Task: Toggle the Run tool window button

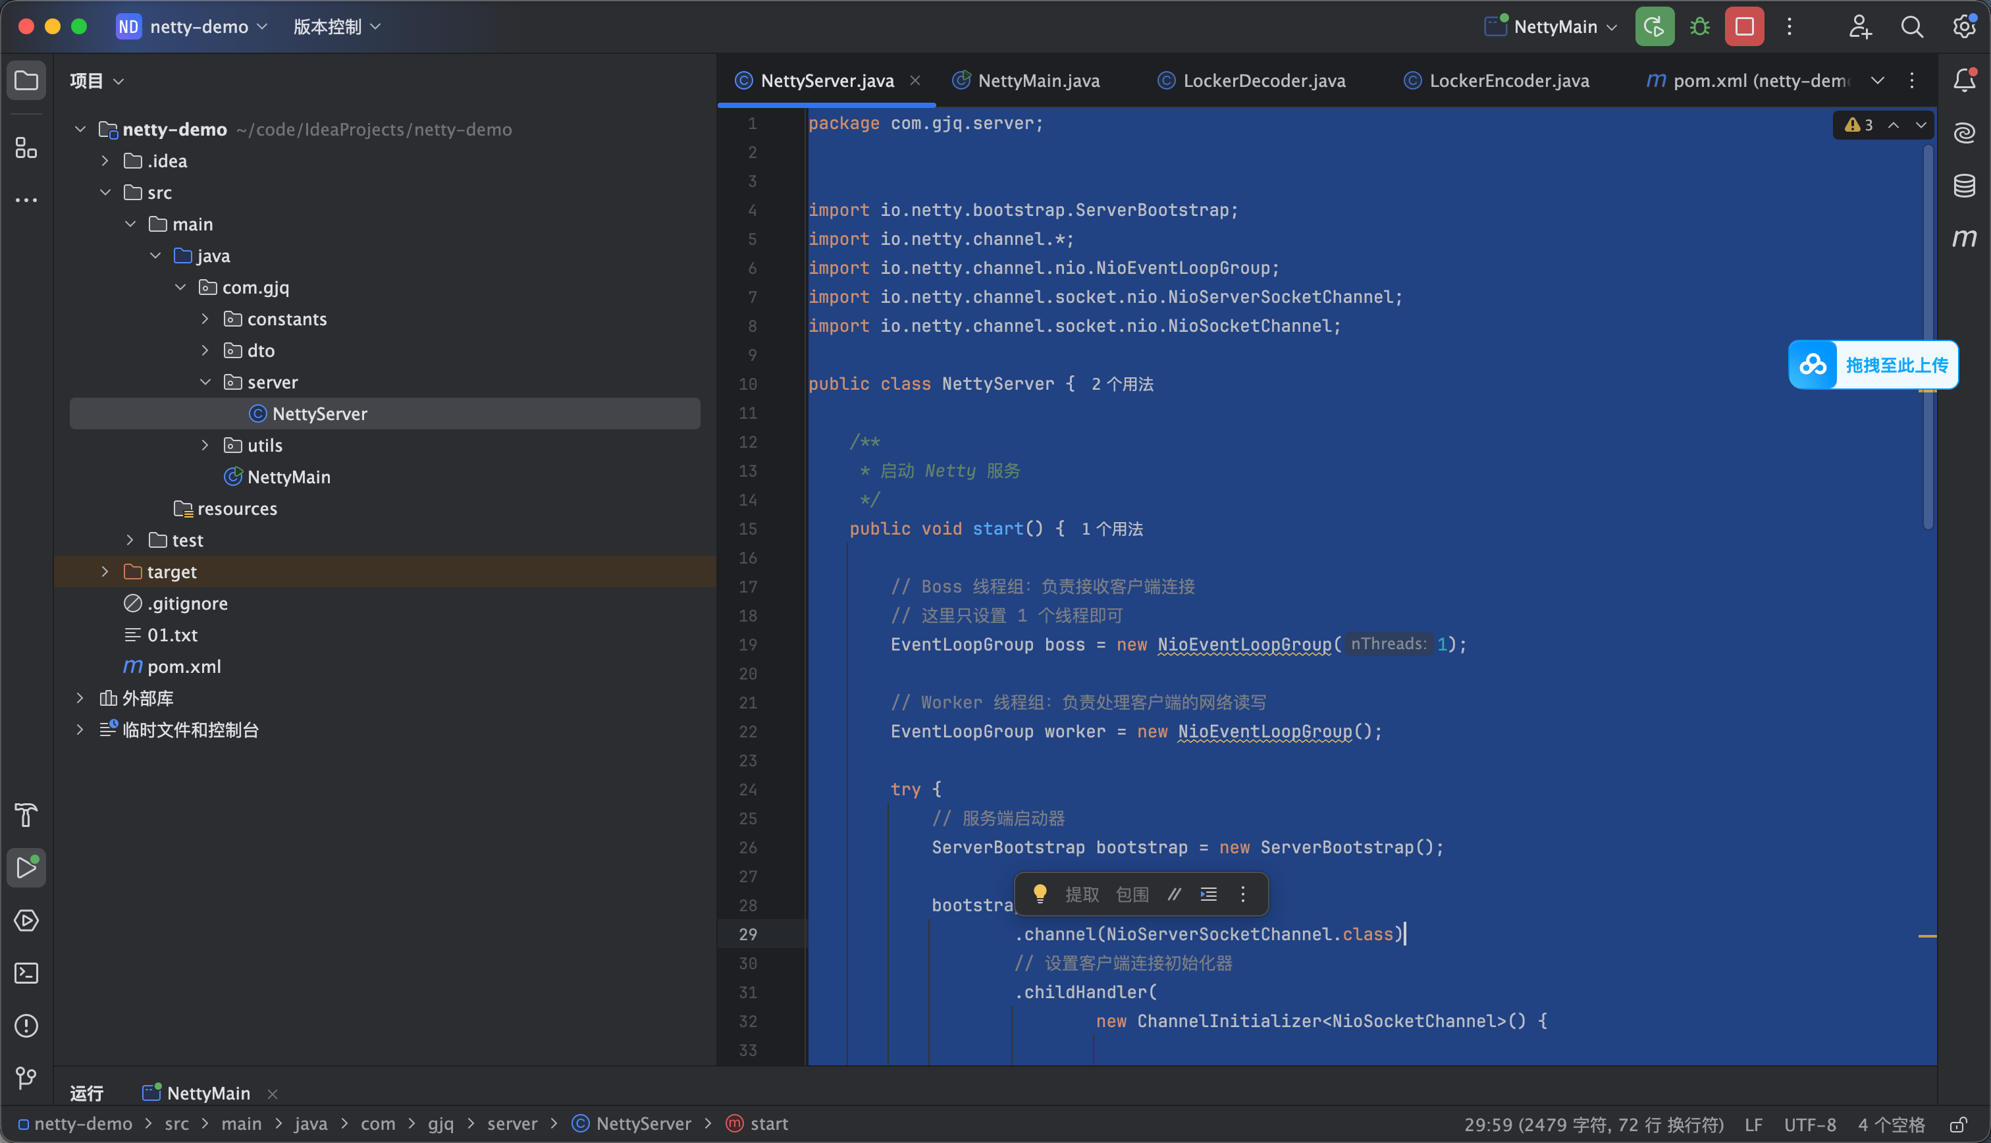Action: pos(26,868)
